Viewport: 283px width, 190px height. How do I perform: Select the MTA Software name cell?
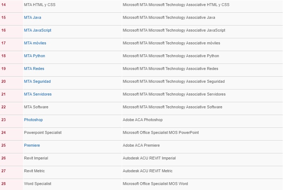pyautogui.click(x=72, y=109)
